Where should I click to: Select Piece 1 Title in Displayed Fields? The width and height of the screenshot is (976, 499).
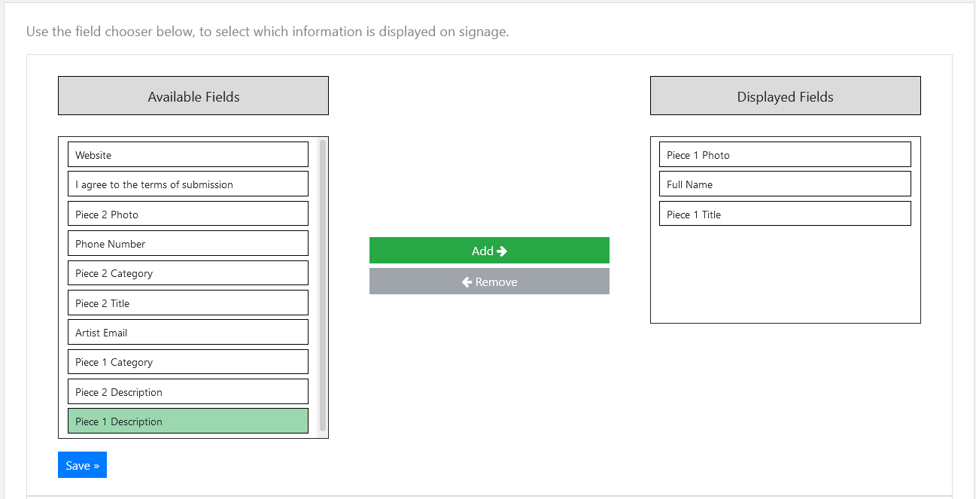tap(785, 214)
